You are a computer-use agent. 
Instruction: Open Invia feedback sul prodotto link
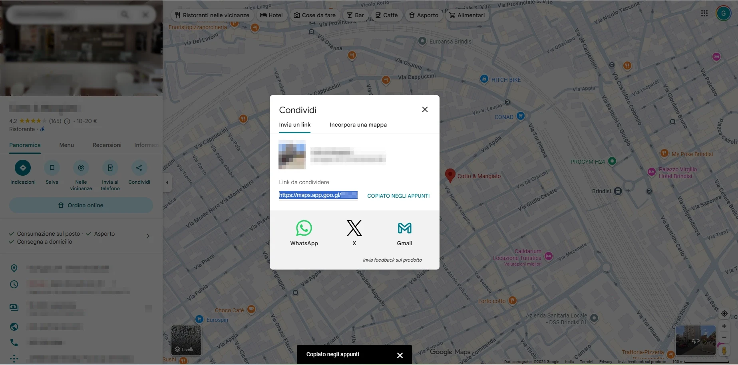[x=392, y=260]
